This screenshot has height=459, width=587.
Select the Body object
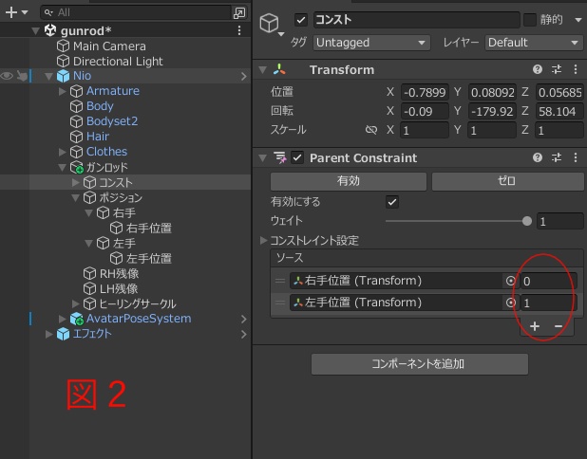(100, 106)
